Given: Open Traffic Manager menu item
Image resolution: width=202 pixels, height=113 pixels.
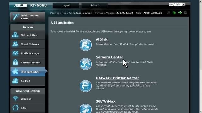Looking at the screenshot, I should click(x=28, y=53).
